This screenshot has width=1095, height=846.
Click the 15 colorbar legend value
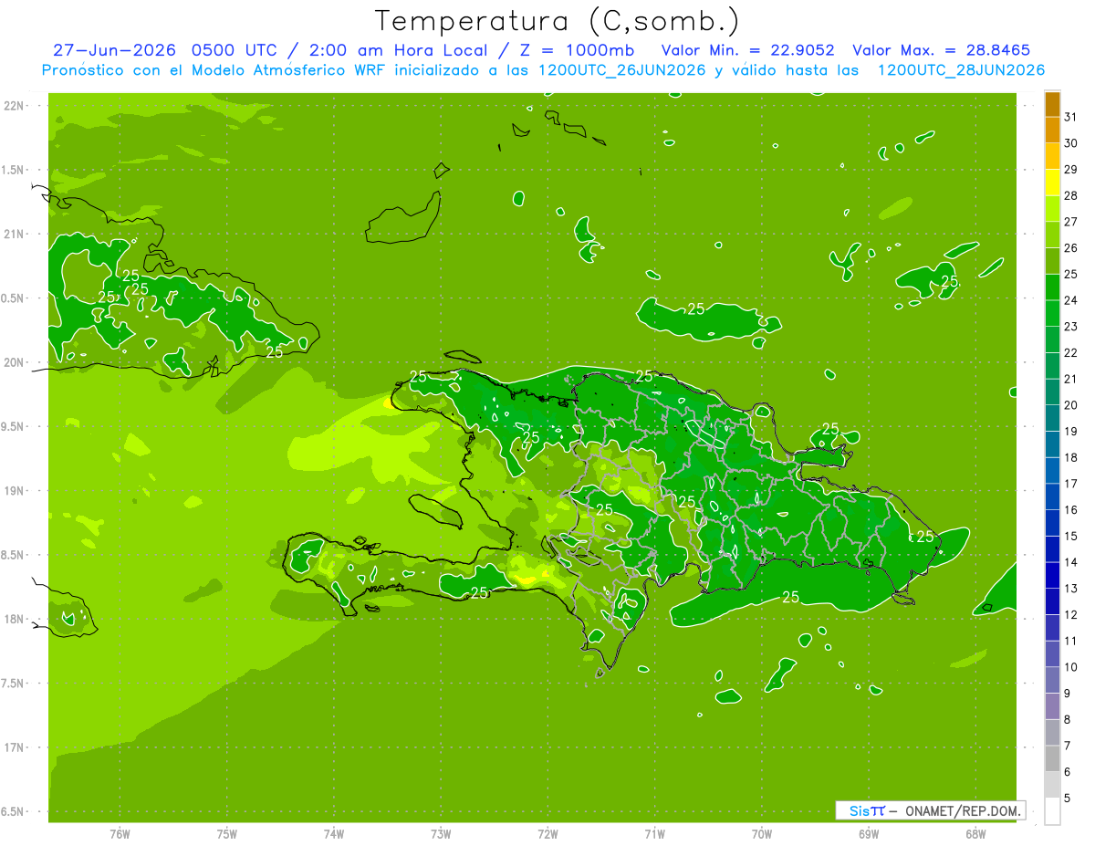[1070, 537]
